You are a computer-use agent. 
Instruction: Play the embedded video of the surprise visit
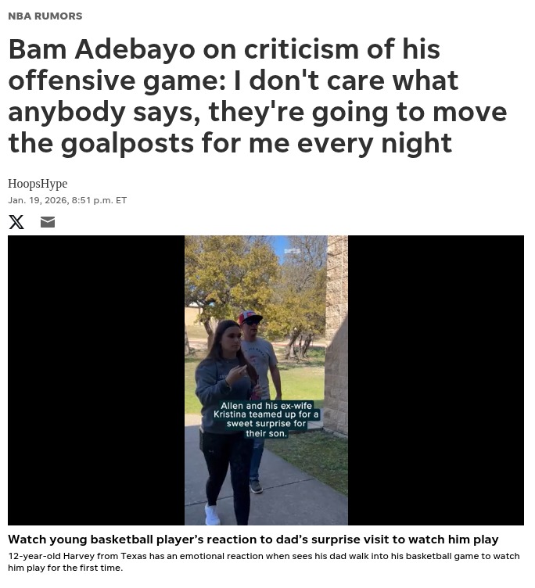click(266, 380)
